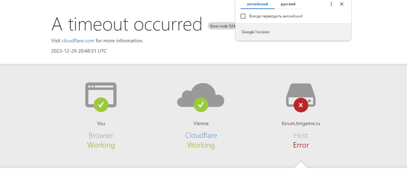Click the forum.tmgame.ru host name
Screen dimensions: 407x169
coord(301,124)
